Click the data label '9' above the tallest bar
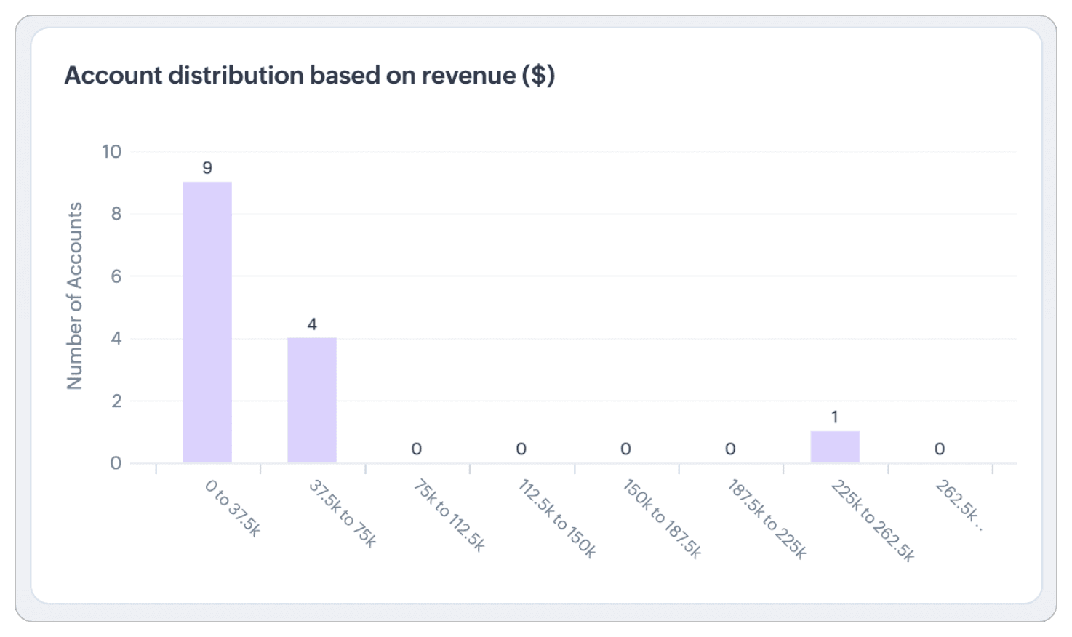1072x637 pixels. tap(207, 168)
